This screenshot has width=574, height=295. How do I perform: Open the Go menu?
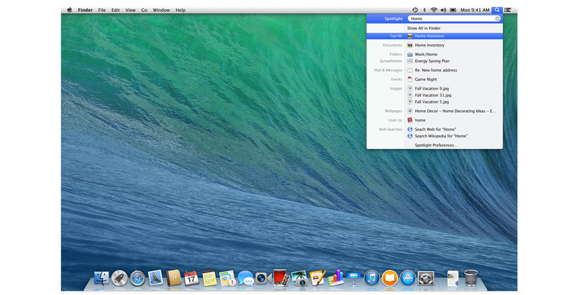tap(144, 10)
